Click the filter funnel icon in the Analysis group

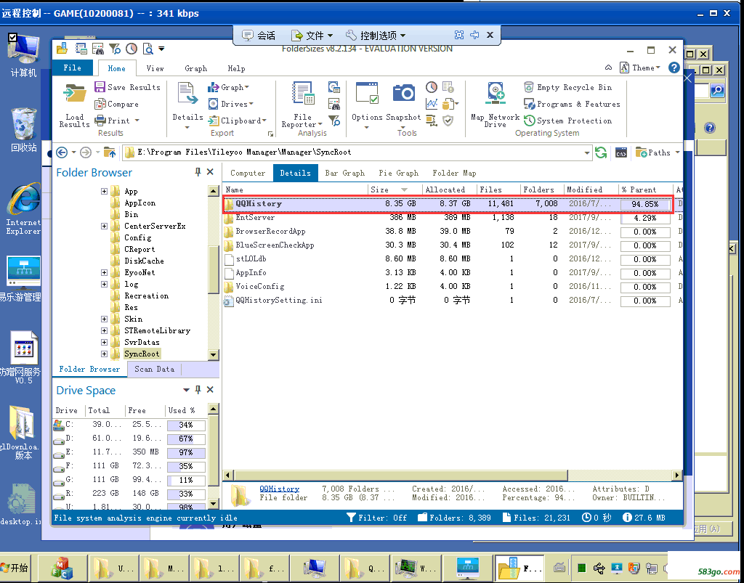[x=334, y=121]
